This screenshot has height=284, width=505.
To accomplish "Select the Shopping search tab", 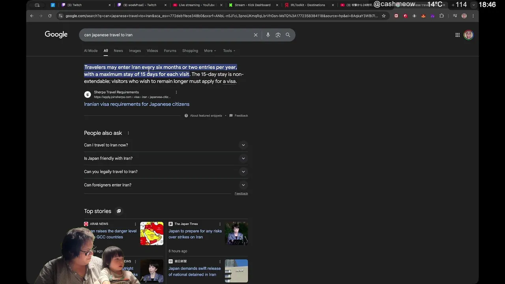I will (190, 50).
